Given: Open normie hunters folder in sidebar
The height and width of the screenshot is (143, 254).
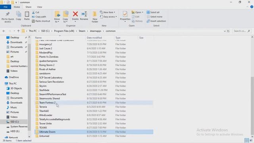Looking at the screenshot, I should coord(17,66).
